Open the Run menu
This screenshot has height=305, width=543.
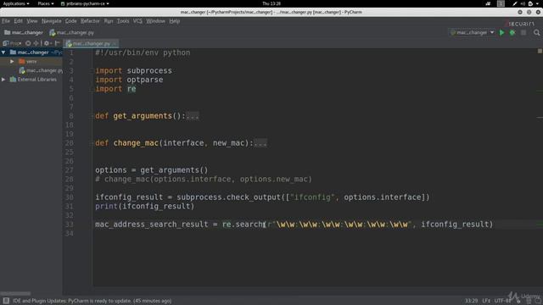pyautogui.click(x=109, y=21)
